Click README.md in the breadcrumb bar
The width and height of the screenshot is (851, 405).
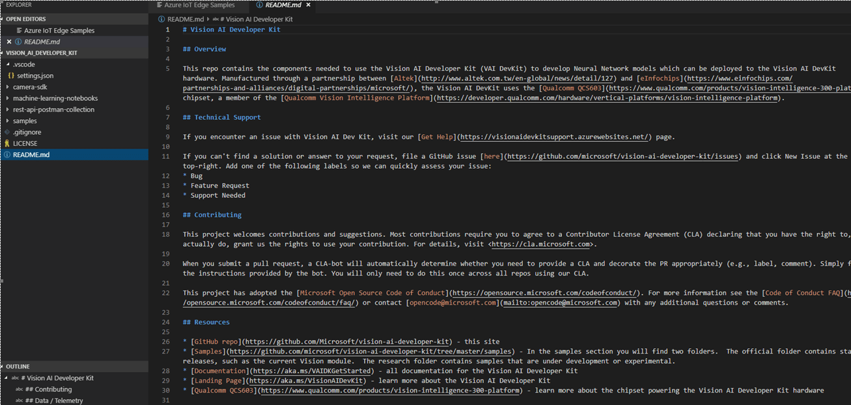(186, 19)
